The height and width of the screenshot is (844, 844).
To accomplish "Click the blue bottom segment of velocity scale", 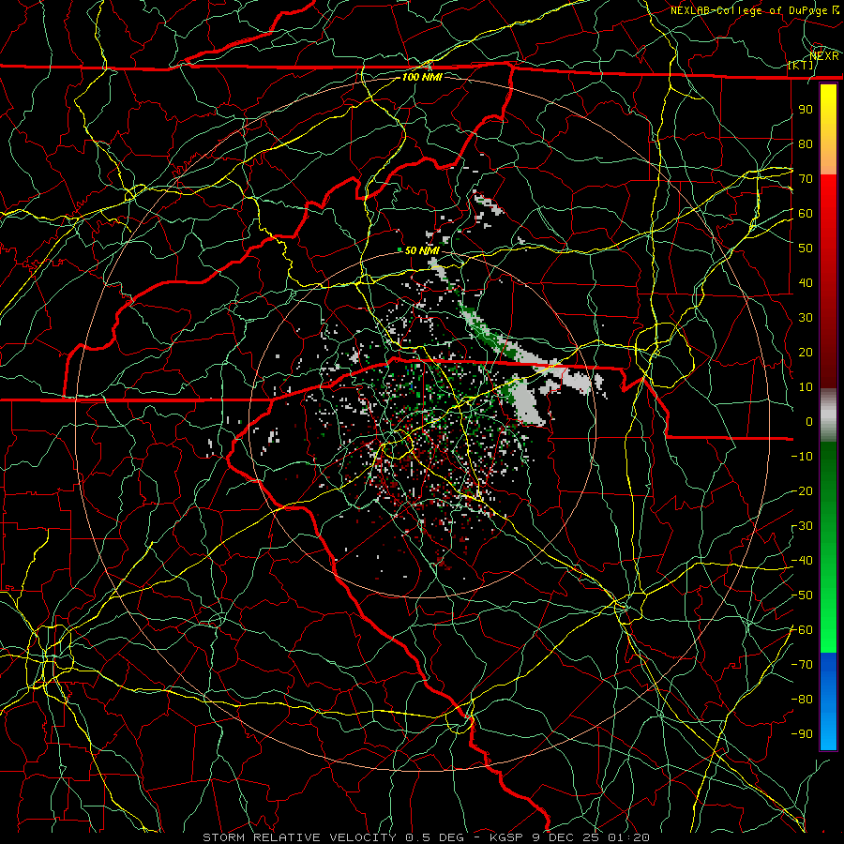I will pos(828,701).
